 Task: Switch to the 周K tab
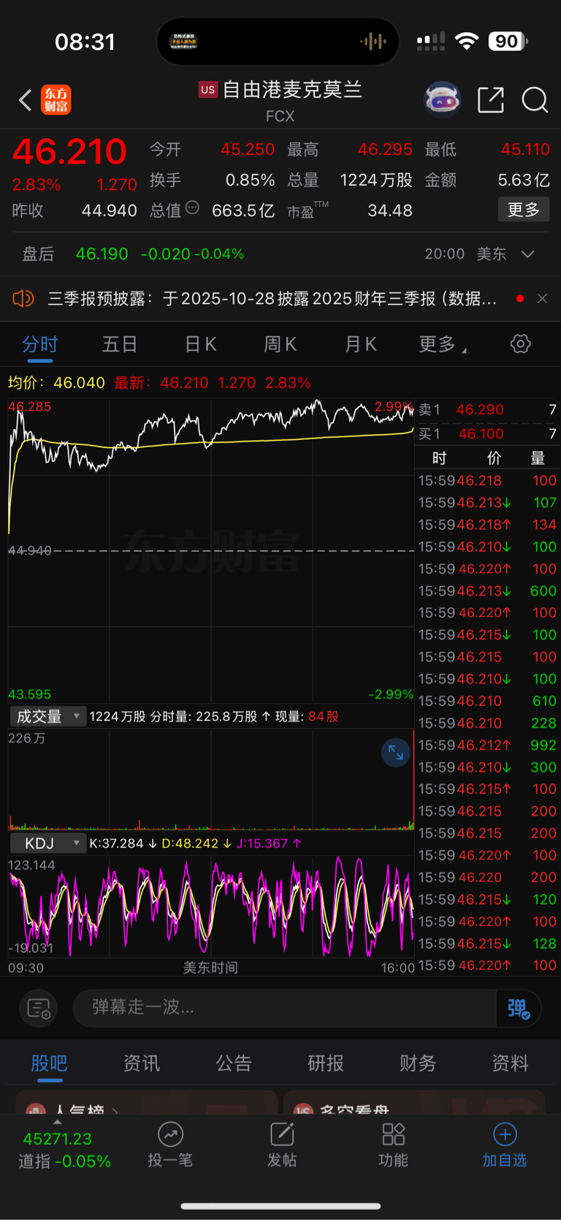point(280,344)
